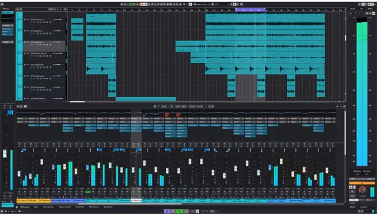Select the GTR Lead Line R track name
Image resolution: width=377 pixels, height=216 pixels.
[x=37, y=42]
